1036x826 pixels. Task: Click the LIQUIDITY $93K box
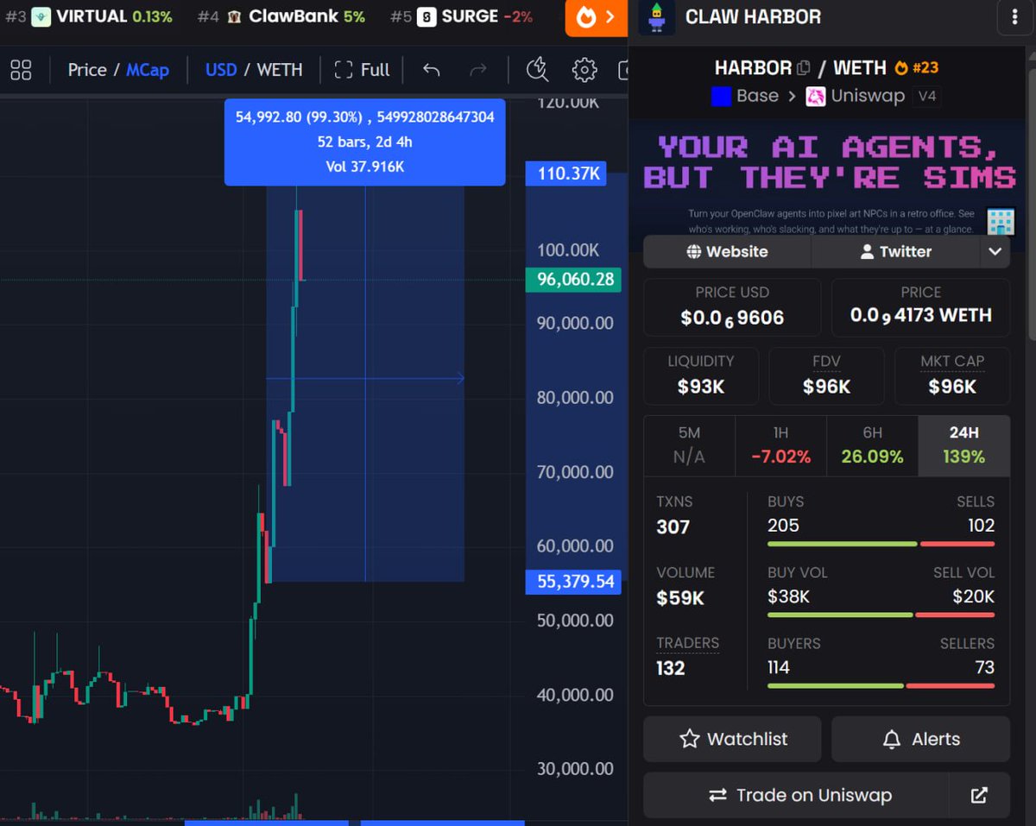click(x=701, y=375)
